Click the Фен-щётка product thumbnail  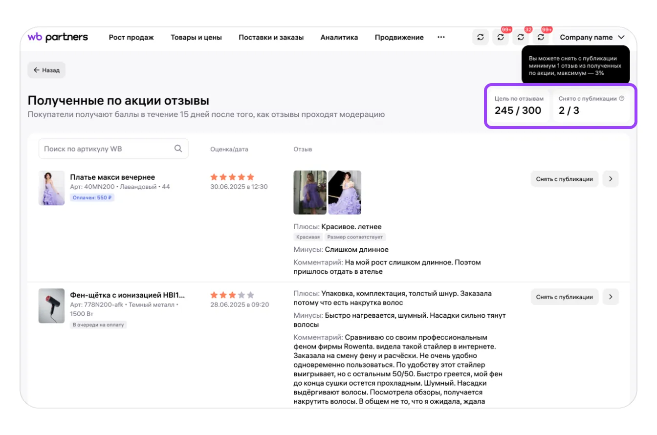point(52,306)
